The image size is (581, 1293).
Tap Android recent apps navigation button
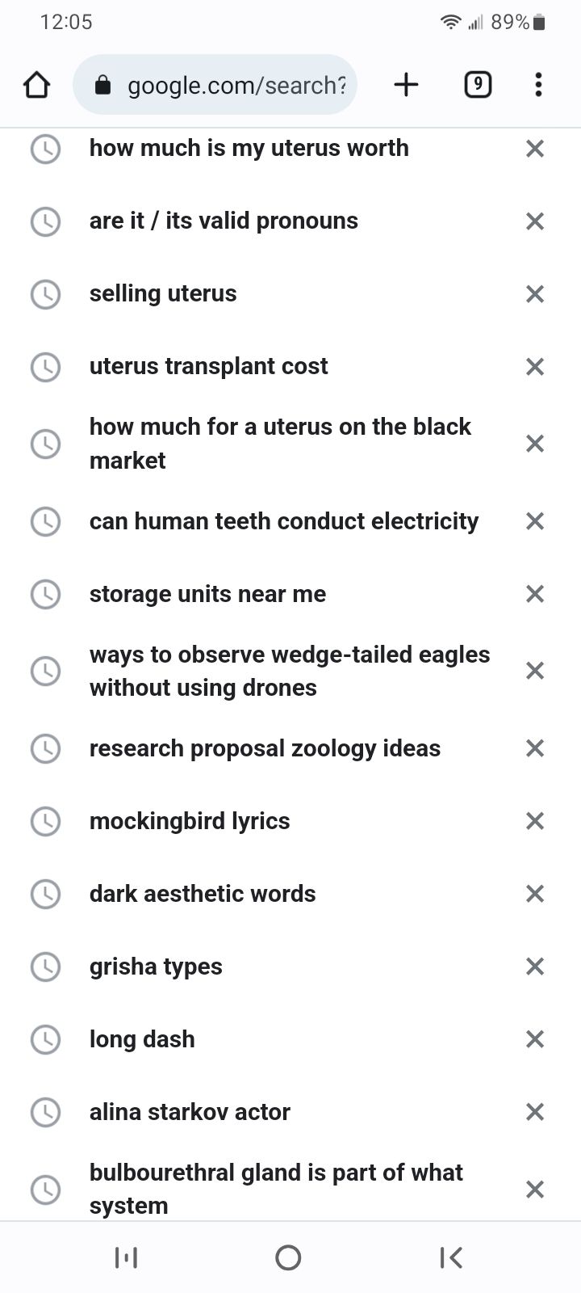126,1257
